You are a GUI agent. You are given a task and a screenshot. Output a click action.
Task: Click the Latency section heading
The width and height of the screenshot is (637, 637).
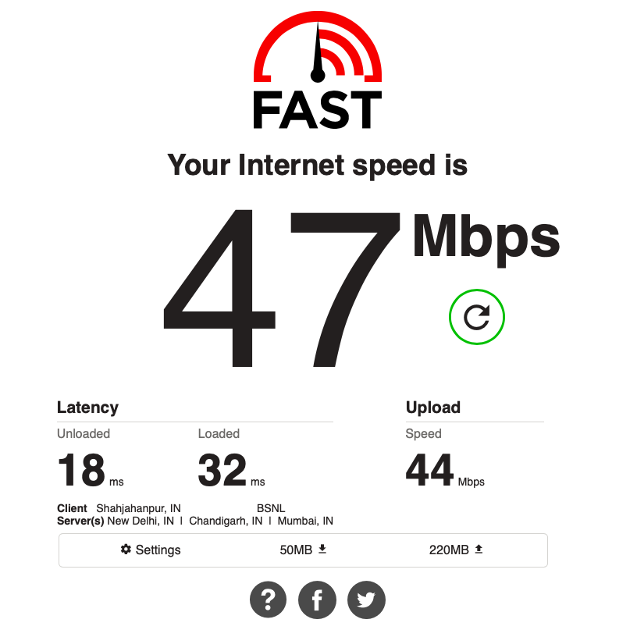point(87,407)
